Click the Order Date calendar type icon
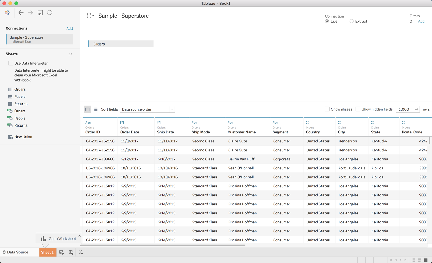 pyautogui.click(x=122, y=122)
